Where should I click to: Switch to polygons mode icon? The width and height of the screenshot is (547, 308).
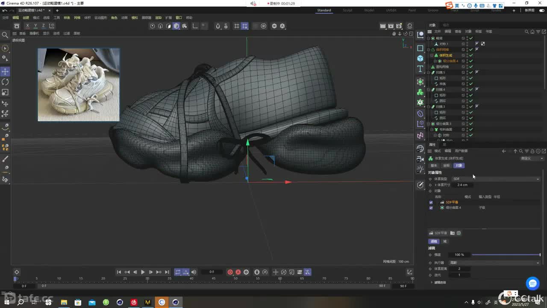pos(168,26)
